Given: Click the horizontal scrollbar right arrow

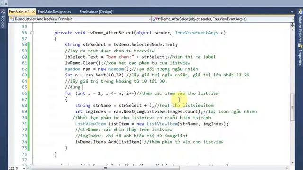Looking at the screenshot, I should pyautogui.click(x=287, y=168).
